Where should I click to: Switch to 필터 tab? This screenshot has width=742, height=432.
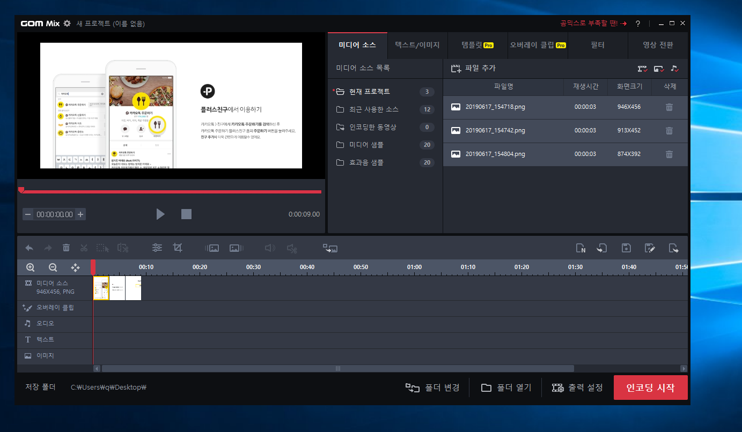598,45
